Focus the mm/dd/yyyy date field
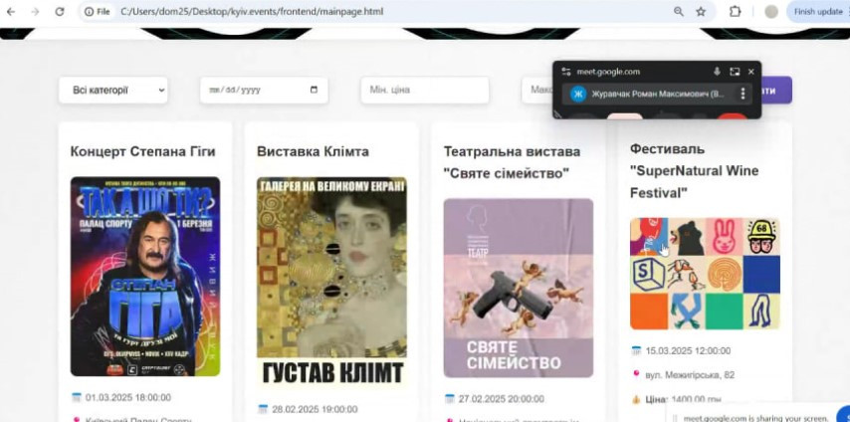Viewport: 850px width, 422px height. coord(264,90)
